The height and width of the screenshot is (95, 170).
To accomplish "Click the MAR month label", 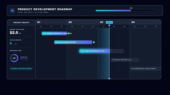I will 62,27.
